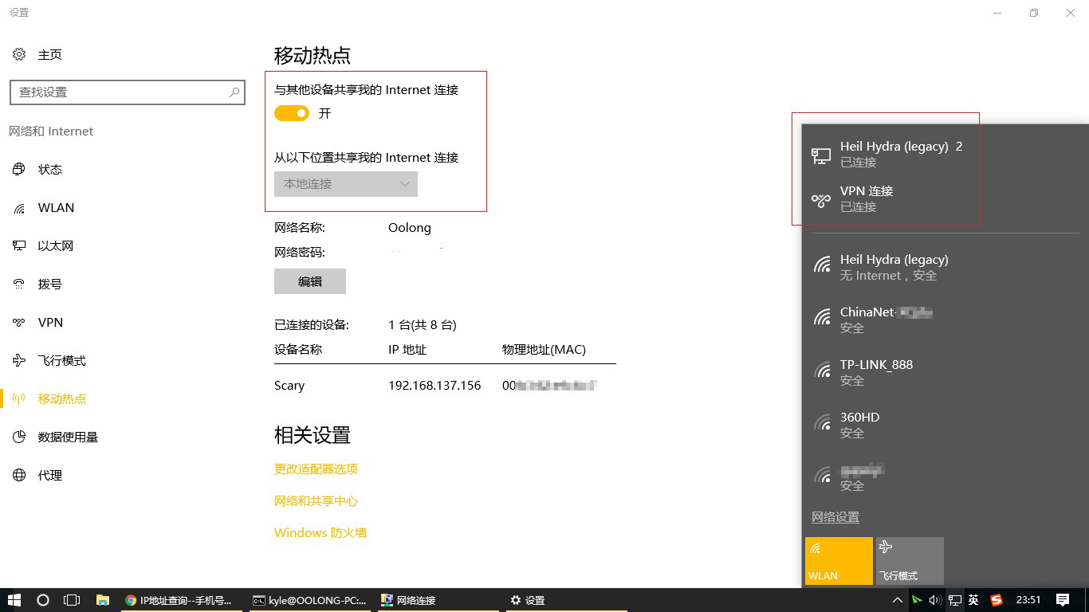Open 网络和共享中心 link
Viewport: 1089px width, 612px height.
[316, 500]
